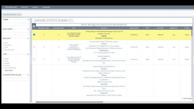Open the LOOKUP menu
The height and width of the screenshot is (109, 194).
(35, 7)
